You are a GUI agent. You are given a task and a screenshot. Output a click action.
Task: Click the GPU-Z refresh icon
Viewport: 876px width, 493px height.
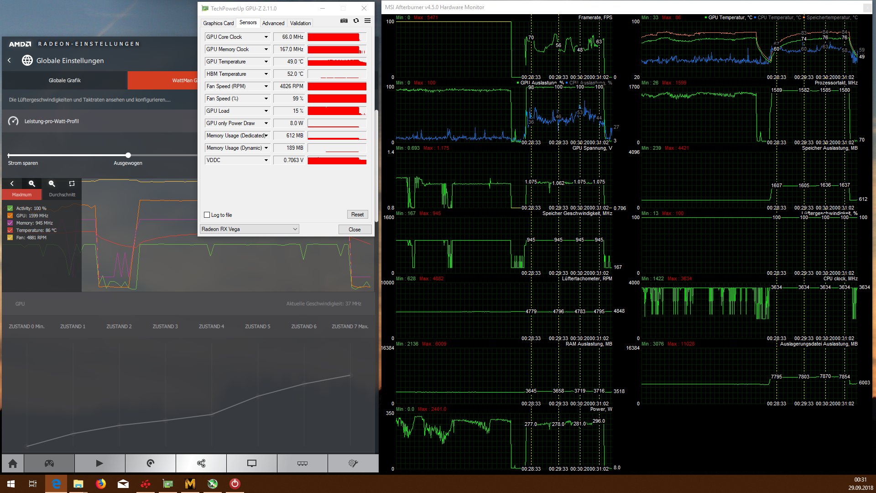[356, 21]
